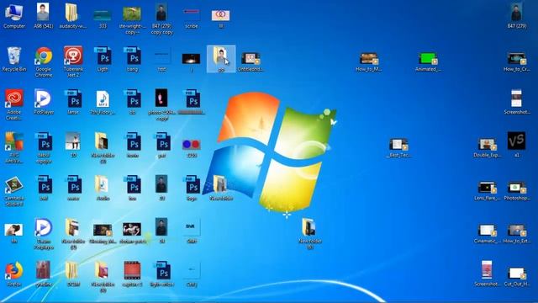Open the PotPlayer shortcut beside Adobe Creative Cloud
The height and width of the screenshot is (303, 538).
(x=44, y=102)
